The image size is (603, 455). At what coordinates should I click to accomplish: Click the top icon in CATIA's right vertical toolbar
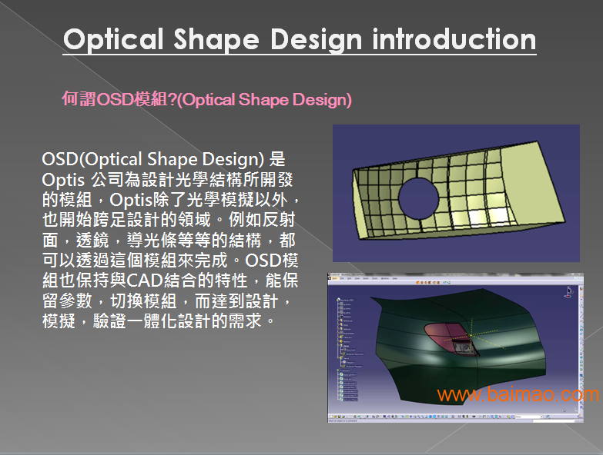click(x=581, y=287)
